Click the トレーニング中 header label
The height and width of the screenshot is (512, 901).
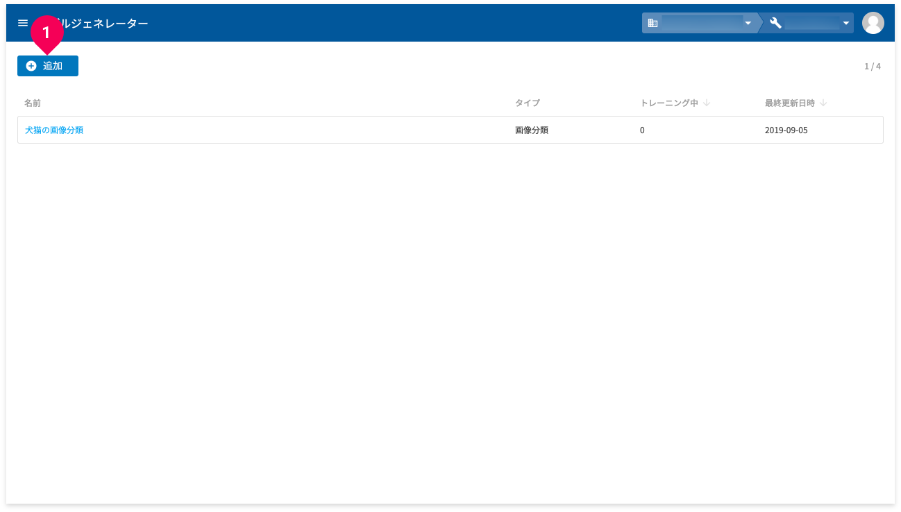[669, 103]
